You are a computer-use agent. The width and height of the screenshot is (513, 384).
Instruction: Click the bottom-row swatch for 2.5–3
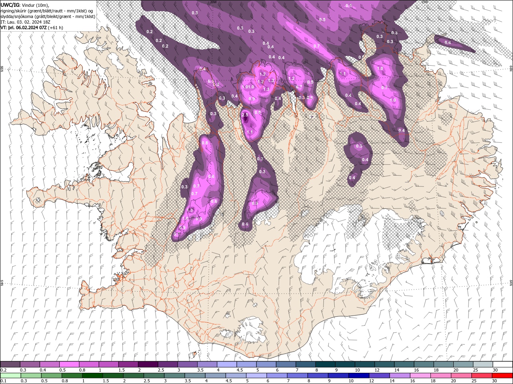click(154, 376)
